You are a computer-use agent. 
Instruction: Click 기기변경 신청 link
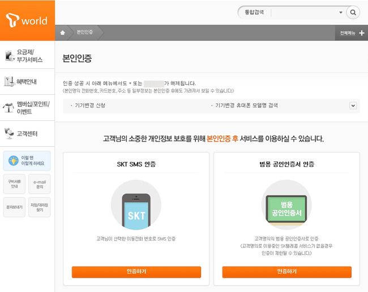click(90, 106)
